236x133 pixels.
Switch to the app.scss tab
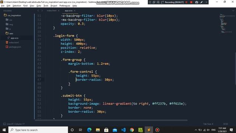[x=69, y=11]
